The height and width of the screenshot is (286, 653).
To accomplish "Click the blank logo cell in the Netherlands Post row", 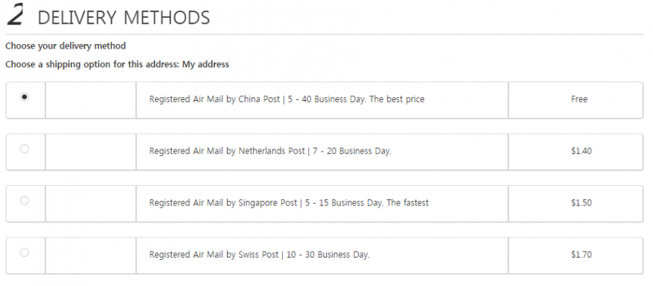I will pos(91,152).
